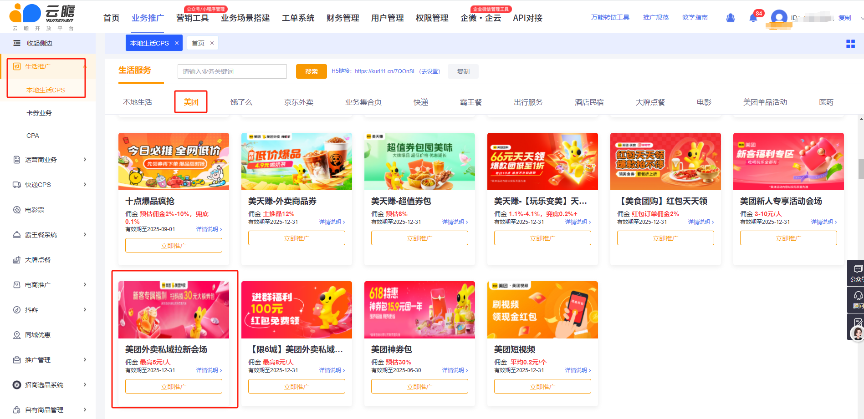Select the 美团 category tab

point(191,102)
